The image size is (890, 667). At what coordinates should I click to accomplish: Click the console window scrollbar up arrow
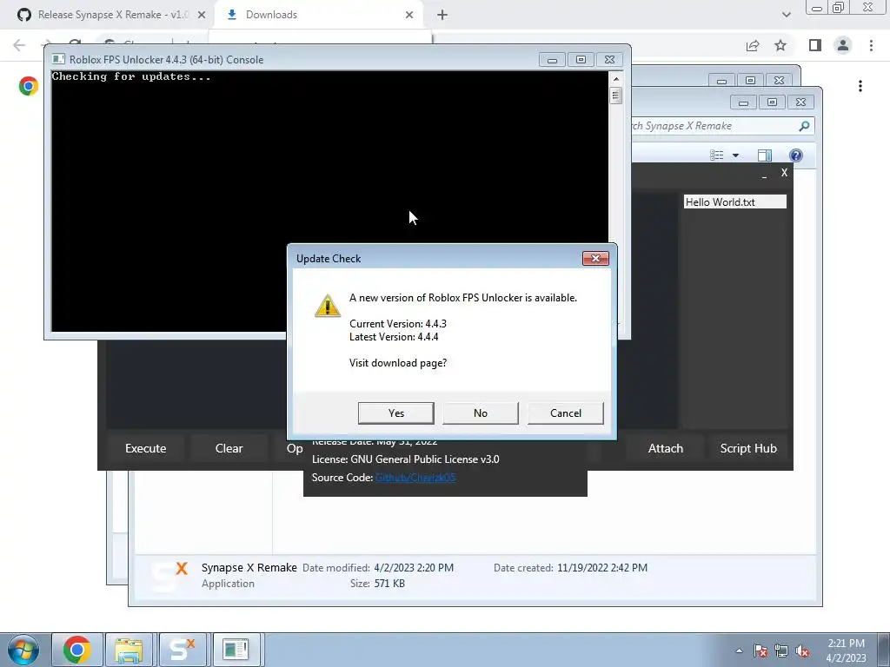click(x=616, y=79)
